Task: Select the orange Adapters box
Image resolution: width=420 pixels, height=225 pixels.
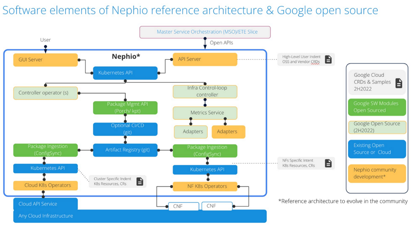Action: 228,132
